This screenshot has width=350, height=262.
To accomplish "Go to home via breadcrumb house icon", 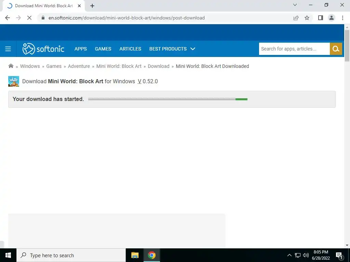I will [11, 66].
